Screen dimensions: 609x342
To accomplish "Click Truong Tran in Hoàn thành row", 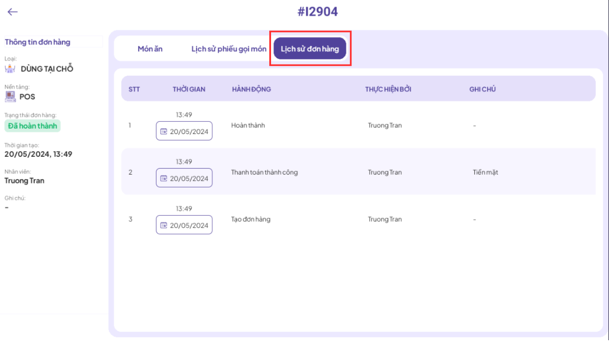I will 385,126.
